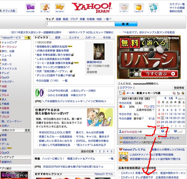This screenshot has height=179, width=187.
Task: Open the Yahoo! BB icon
Action: click(30, 8)
